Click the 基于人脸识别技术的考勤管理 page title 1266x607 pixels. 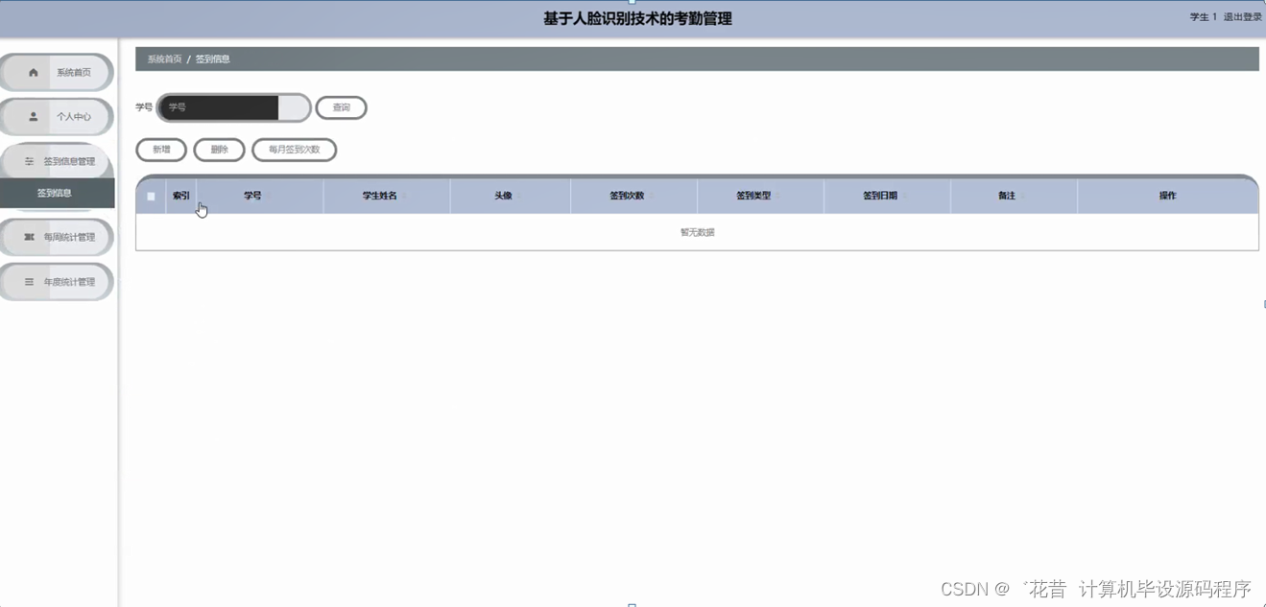(x=637, y=18)
